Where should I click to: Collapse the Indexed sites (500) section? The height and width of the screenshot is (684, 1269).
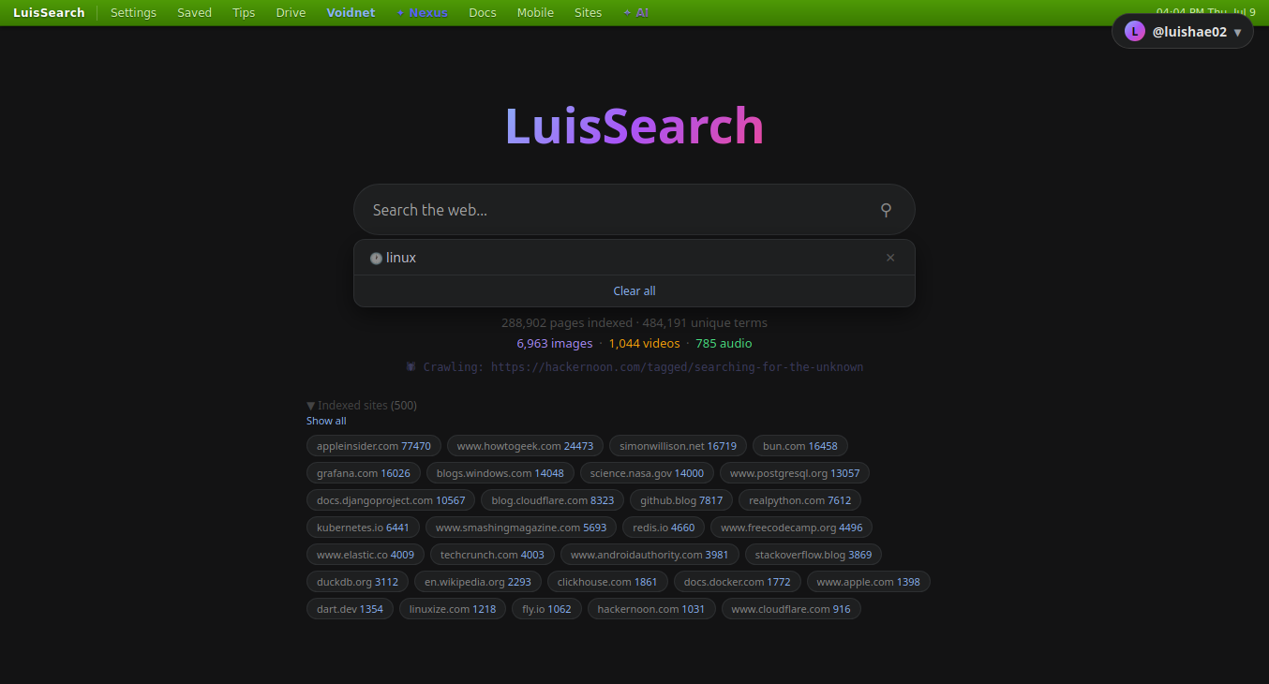point(362,405)
